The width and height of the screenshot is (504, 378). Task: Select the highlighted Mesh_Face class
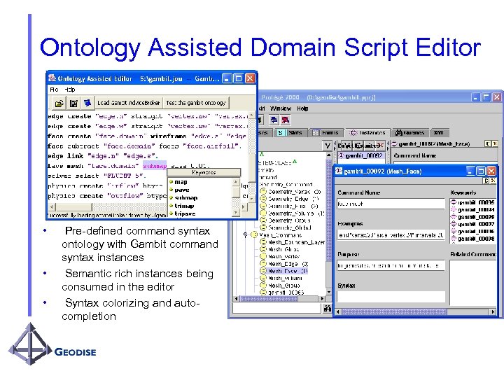pyautogui.click(x=284, y=271)
